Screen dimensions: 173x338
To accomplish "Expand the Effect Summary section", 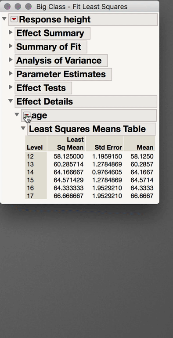I will (11, 32).
